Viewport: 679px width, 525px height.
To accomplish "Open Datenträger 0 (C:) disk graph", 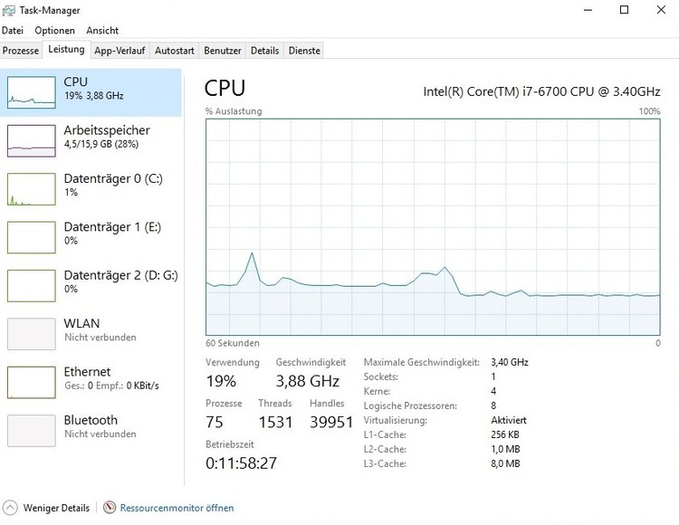I will (x=32, y=189).
